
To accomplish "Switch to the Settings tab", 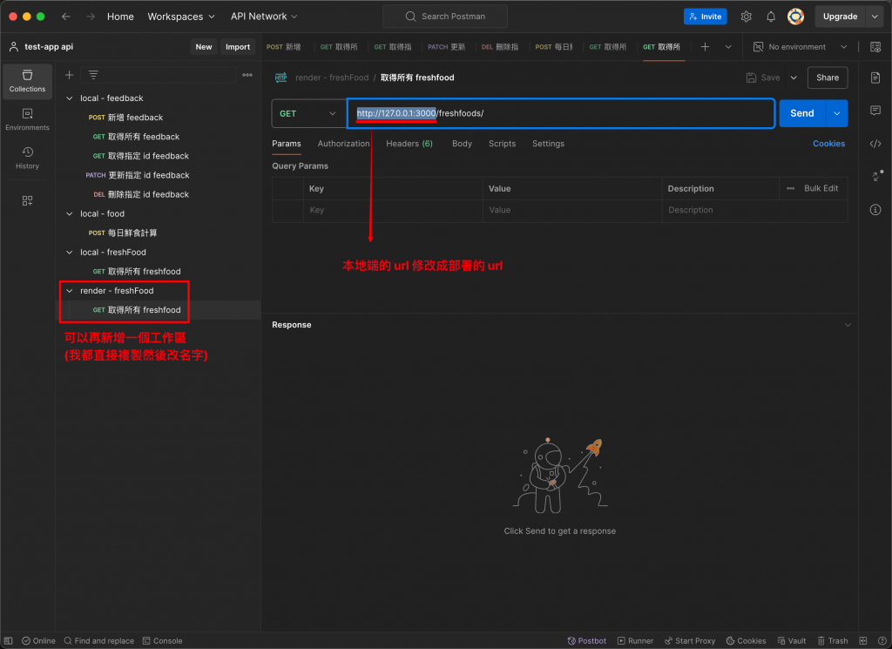I will pyautogui.click(x=548, y=144).
